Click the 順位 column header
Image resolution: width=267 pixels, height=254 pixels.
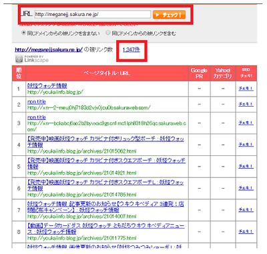(19, 73)
